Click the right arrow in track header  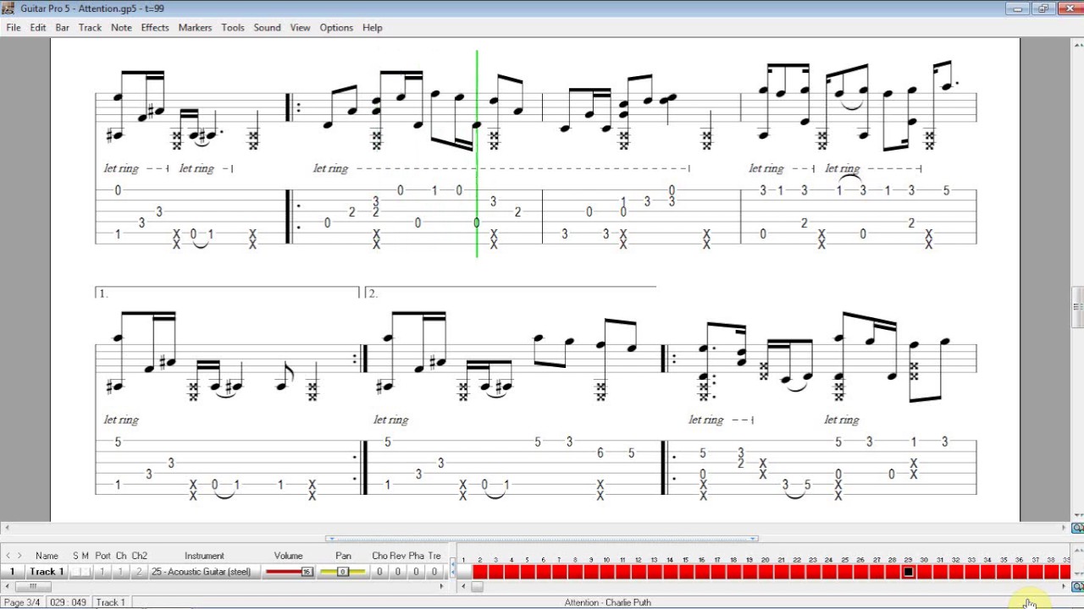click(x=19, y=556)
